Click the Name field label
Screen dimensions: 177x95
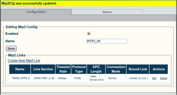(10, 41)
